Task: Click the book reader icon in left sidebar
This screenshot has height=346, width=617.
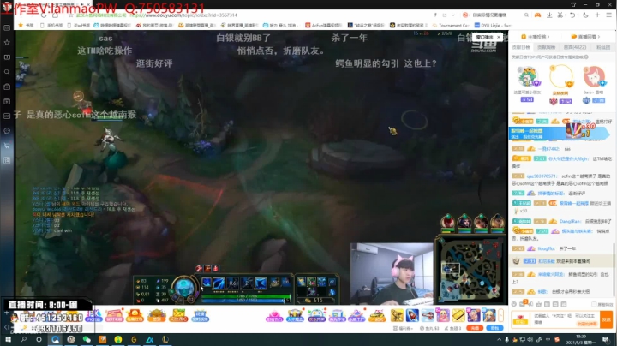Action: click(7, 57)
